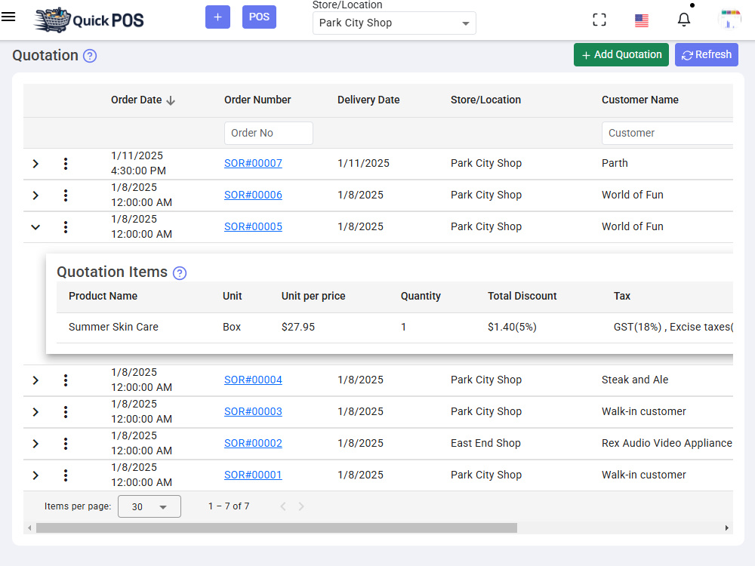Screen dimensions: 755x566
Task: Click the horizontal scrollbar thumb
Action: (276, 528)
